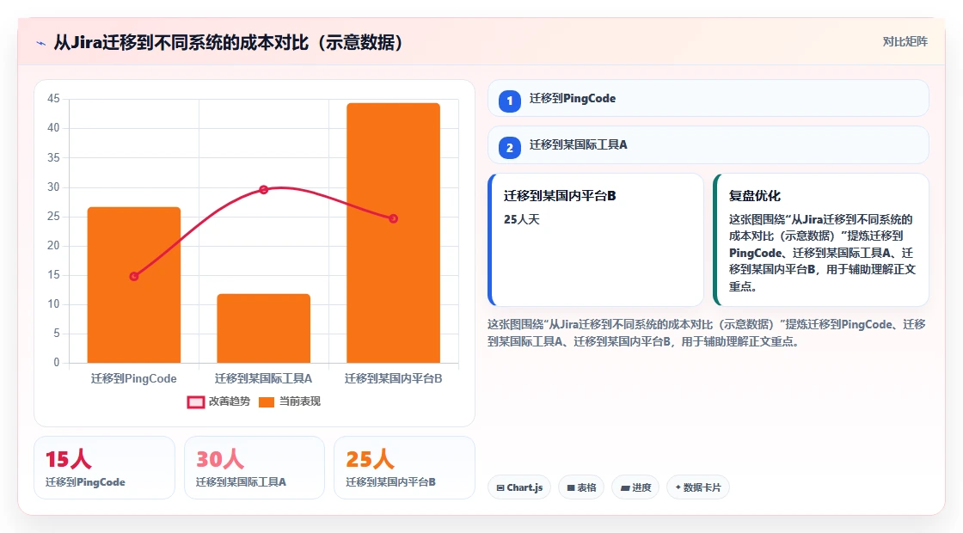Click the x-axis label 迁移到PingCode

pos(134,379)
